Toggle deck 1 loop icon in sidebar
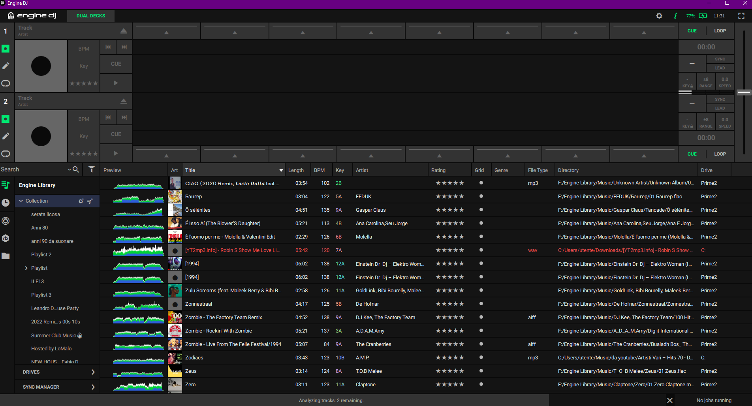The image size is (752, 406). pyautogui.click(x=6, y=83)
